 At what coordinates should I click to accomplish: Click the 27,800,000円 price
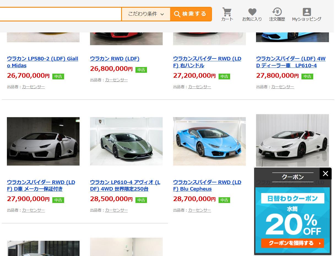(278, 76)
